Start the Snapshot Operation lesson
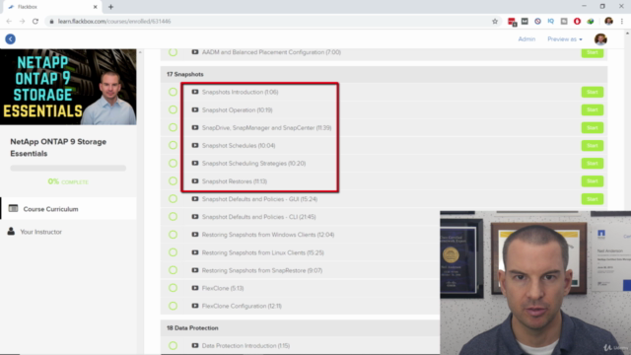 [592, 109]
